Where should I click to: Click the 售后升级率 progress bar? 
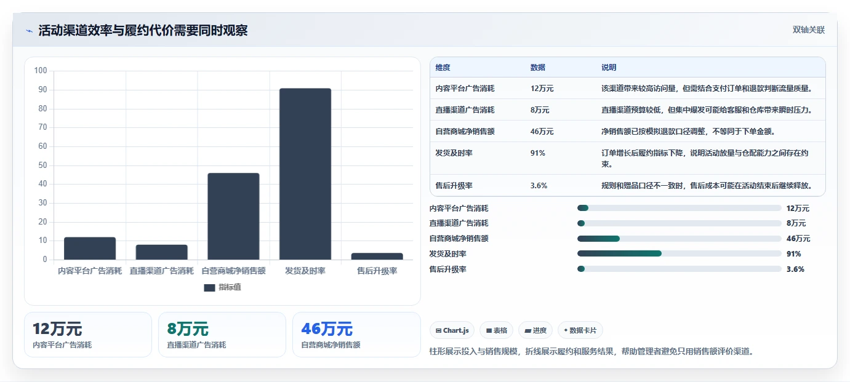(x=680, y=269)
